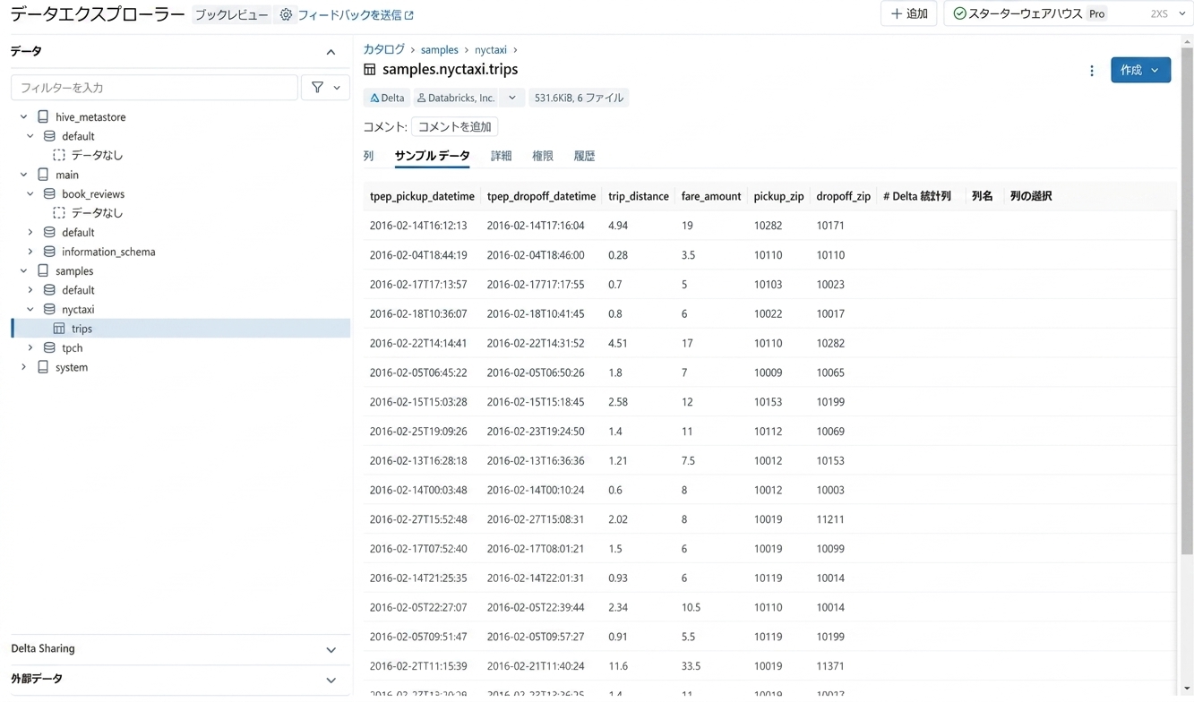
Task: Click trip distance cell 4.94
Action: [617, 226]
